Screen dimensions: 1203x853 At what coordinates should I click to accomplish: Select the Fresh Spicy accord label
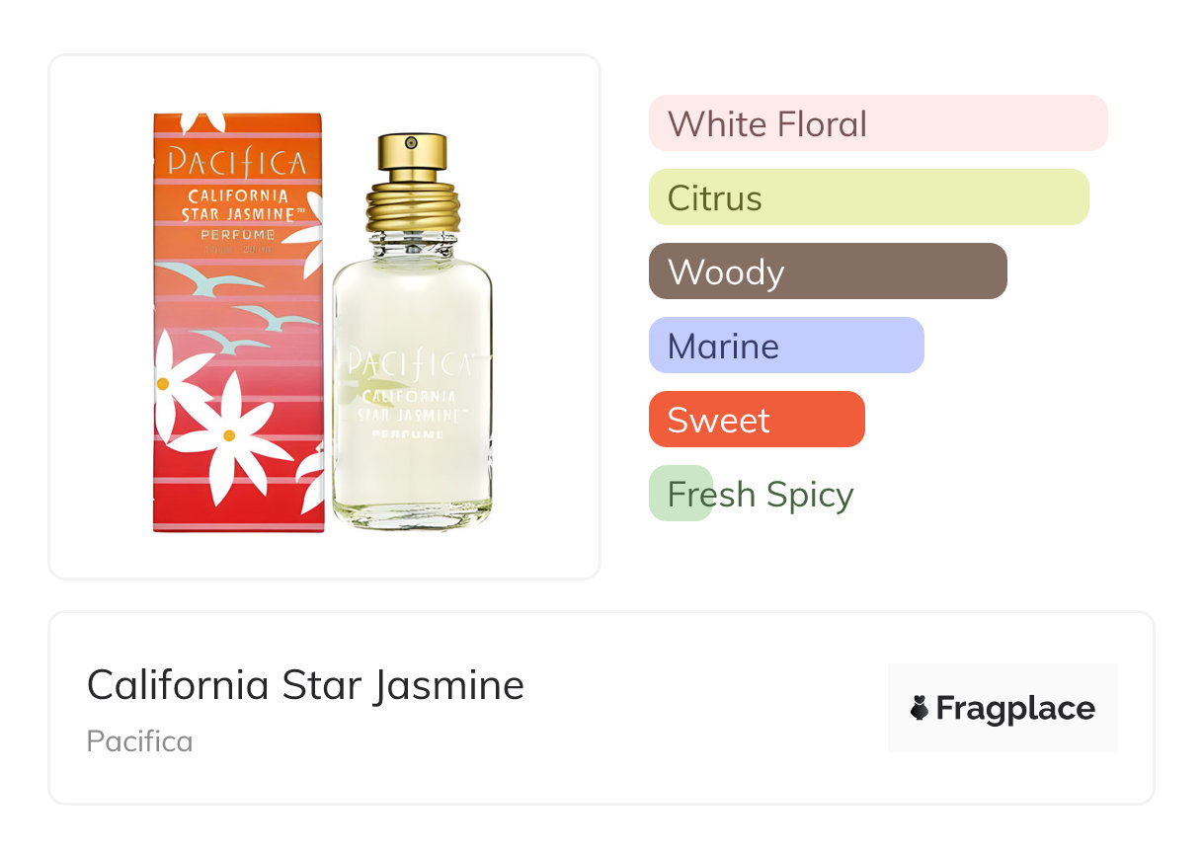click(x=760, y=494)
